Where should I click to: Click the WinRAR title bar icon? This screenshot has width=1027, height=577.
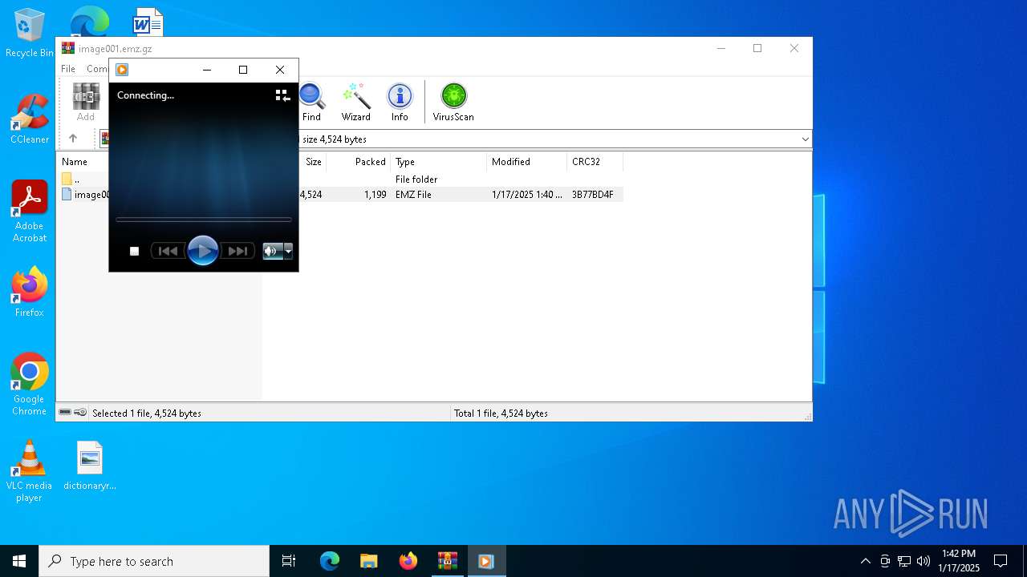[x=68, y=48]
